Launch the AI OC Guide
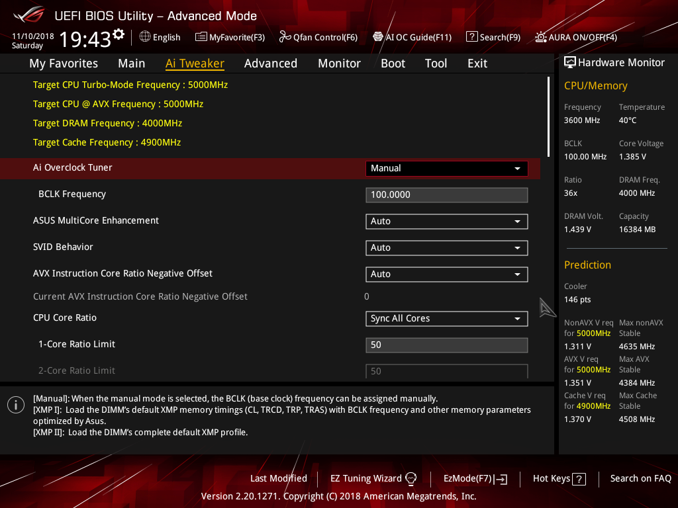The image size is (678, 508). [x=412, y=37]
